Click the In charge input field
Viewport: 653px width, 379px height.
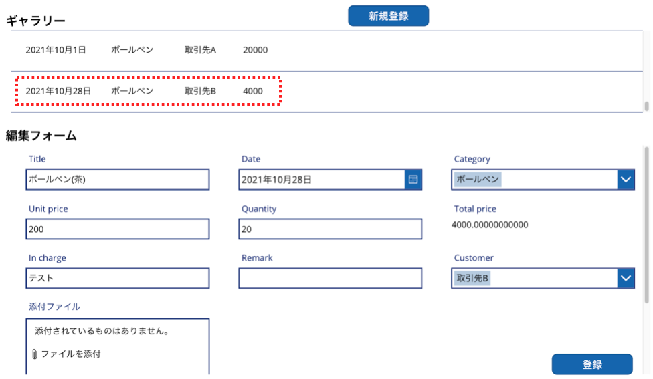coord(118,278)
